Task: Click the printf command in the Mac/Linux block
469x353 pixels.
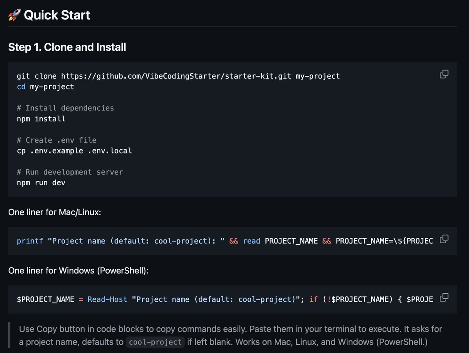Action: [x=29, y=241]
